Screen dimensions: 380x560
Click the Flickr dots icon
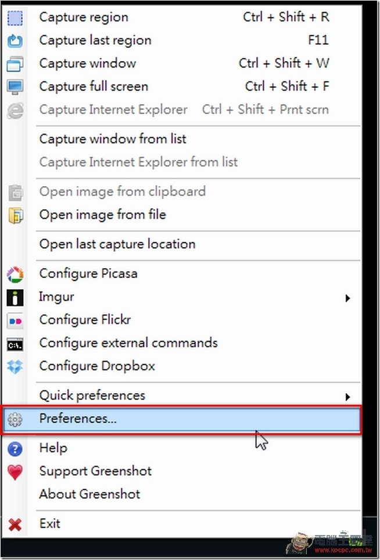tap(15, 321)
